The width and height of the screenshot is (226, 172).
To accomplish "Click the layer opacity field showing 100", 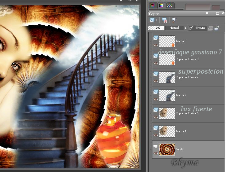I will click(156, 28).
